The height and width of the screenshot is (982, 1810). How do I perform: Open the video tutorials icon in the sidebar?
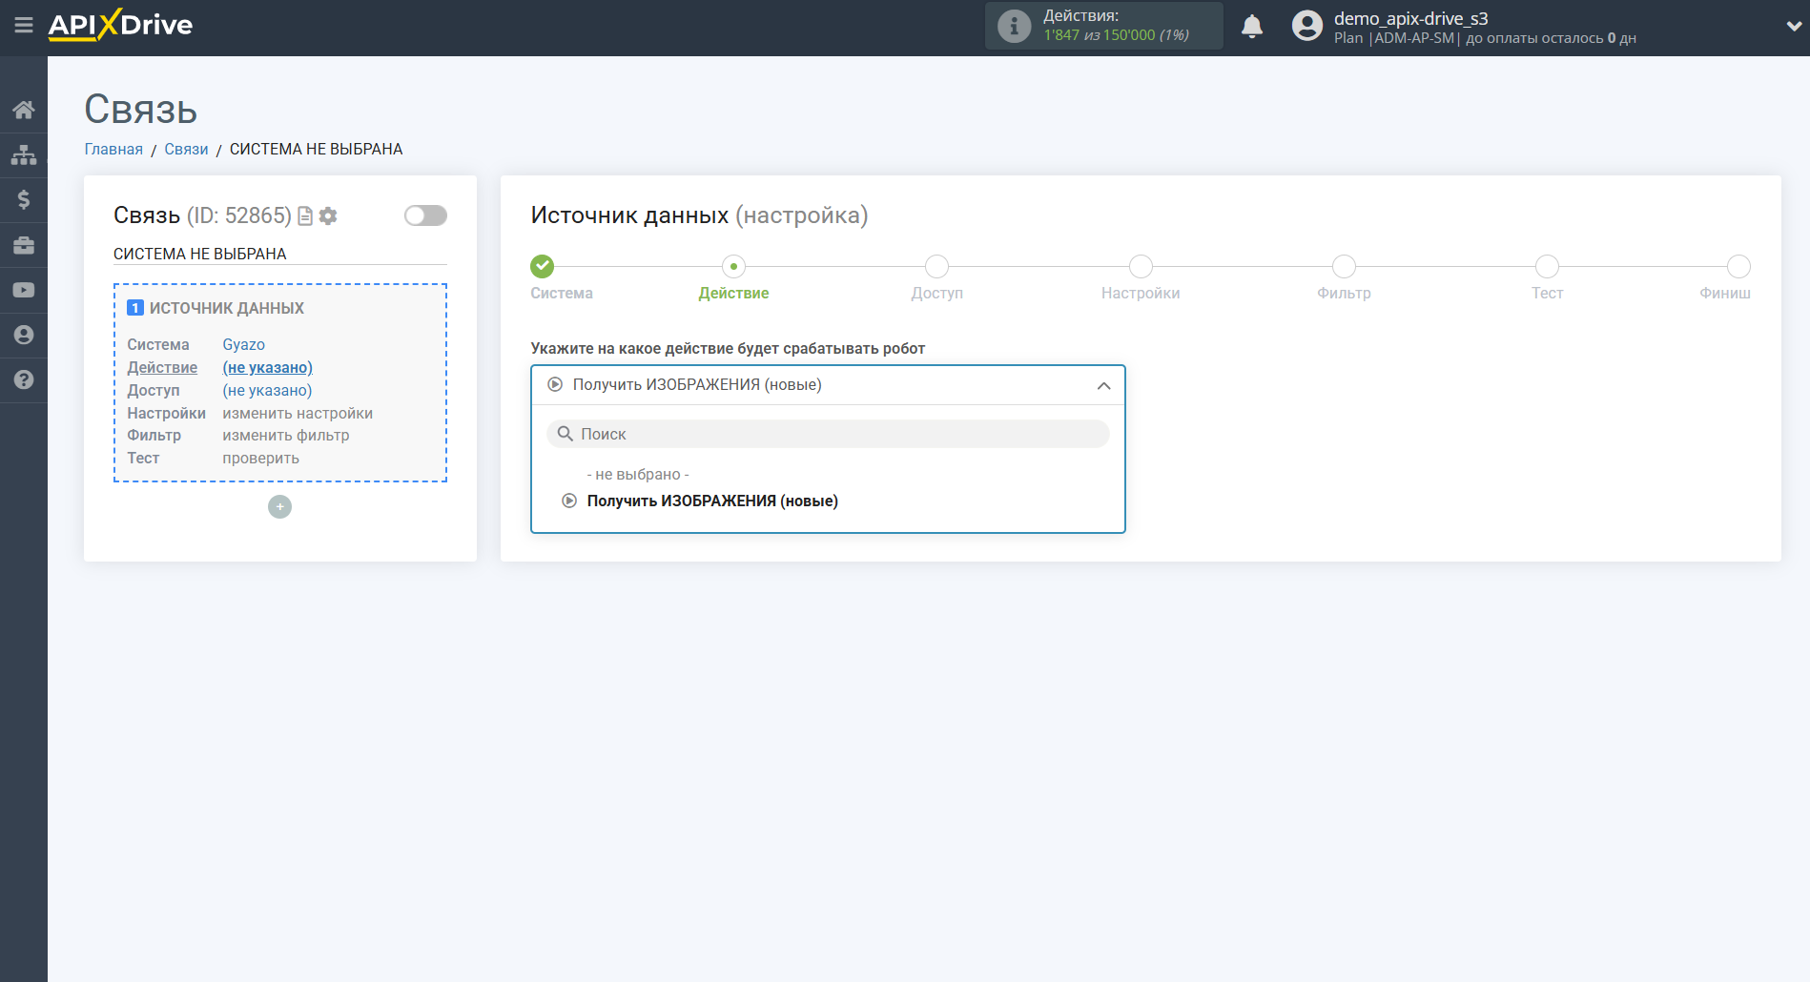coord(24,290)
